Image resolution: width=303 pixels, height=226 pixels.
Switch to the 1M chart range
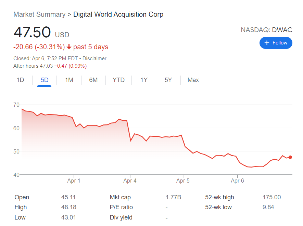[x=69, y=80]
